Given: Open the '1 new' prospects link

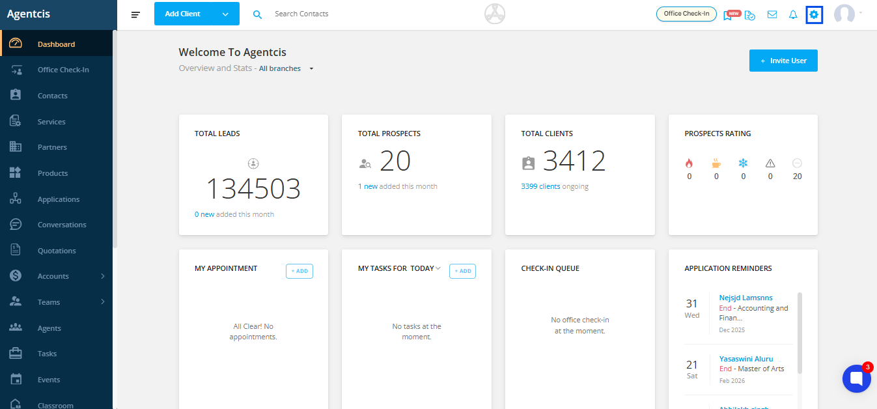Looking at the screenshot, I should 368,186.
